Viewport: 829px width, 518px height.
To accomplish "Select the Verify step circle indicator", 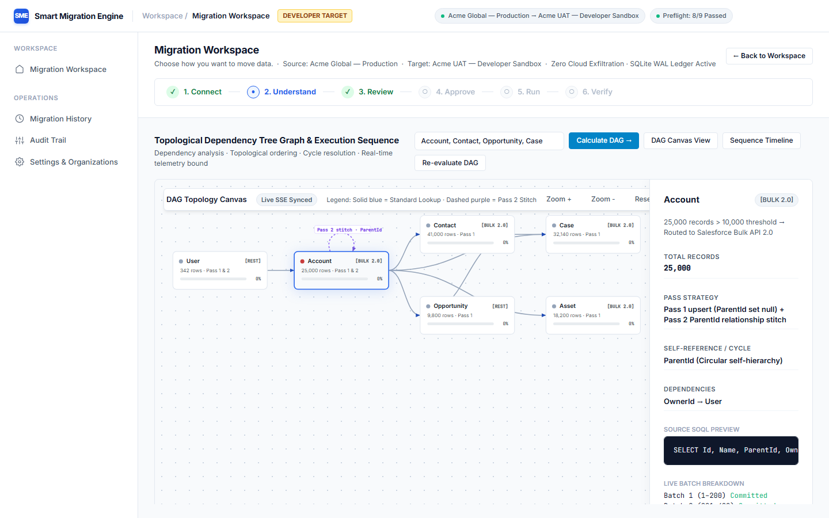I will (572, 92).
